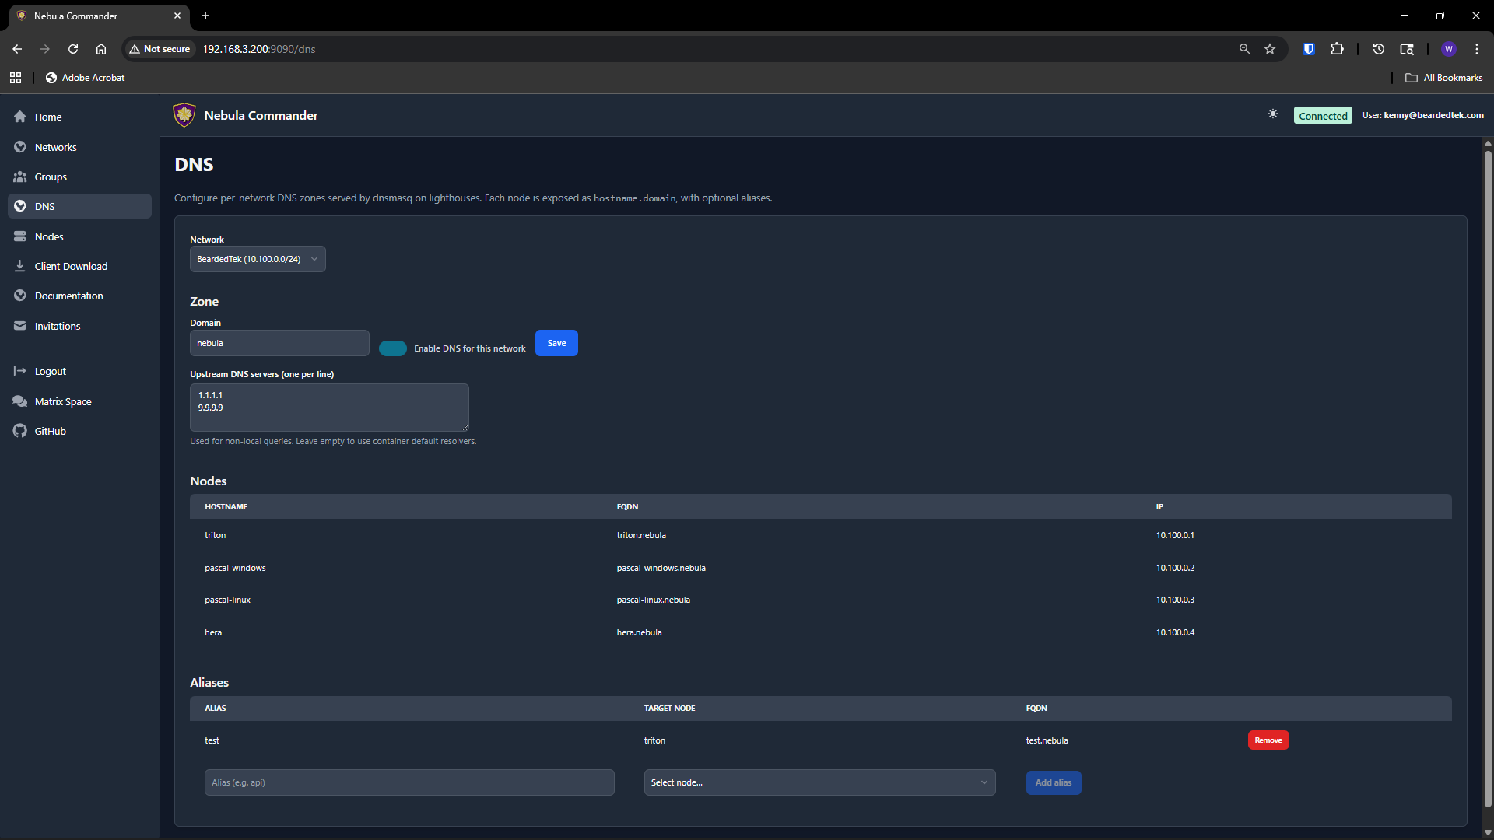Toggle light theme with the sun icon
The height and width of the screenshot is (840, 1494).
(x=1273, y=114)
